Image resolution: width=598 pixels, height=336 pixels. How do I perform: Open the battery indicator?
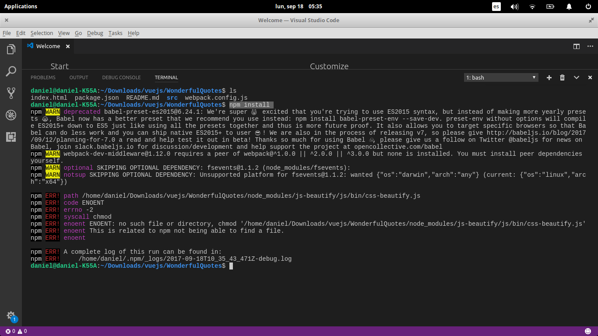tap(550, 7)
